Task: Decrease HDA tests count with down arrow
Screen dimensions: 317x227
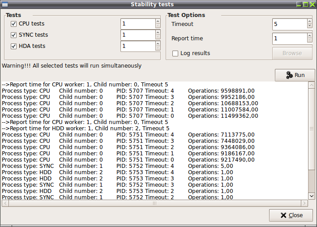Action: click(x=158, y=48)
